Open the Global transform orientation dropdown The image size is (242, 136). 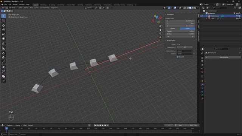[89, 8]
